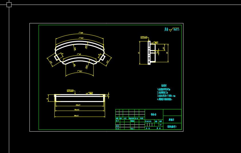Viewport: 241px width, 153px height.
Task: Click the 比例 scale header cell
Action: pos(160,121)
